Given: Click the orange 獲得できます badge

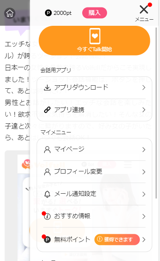Looking at the screenshot, I should pos(117,240).
